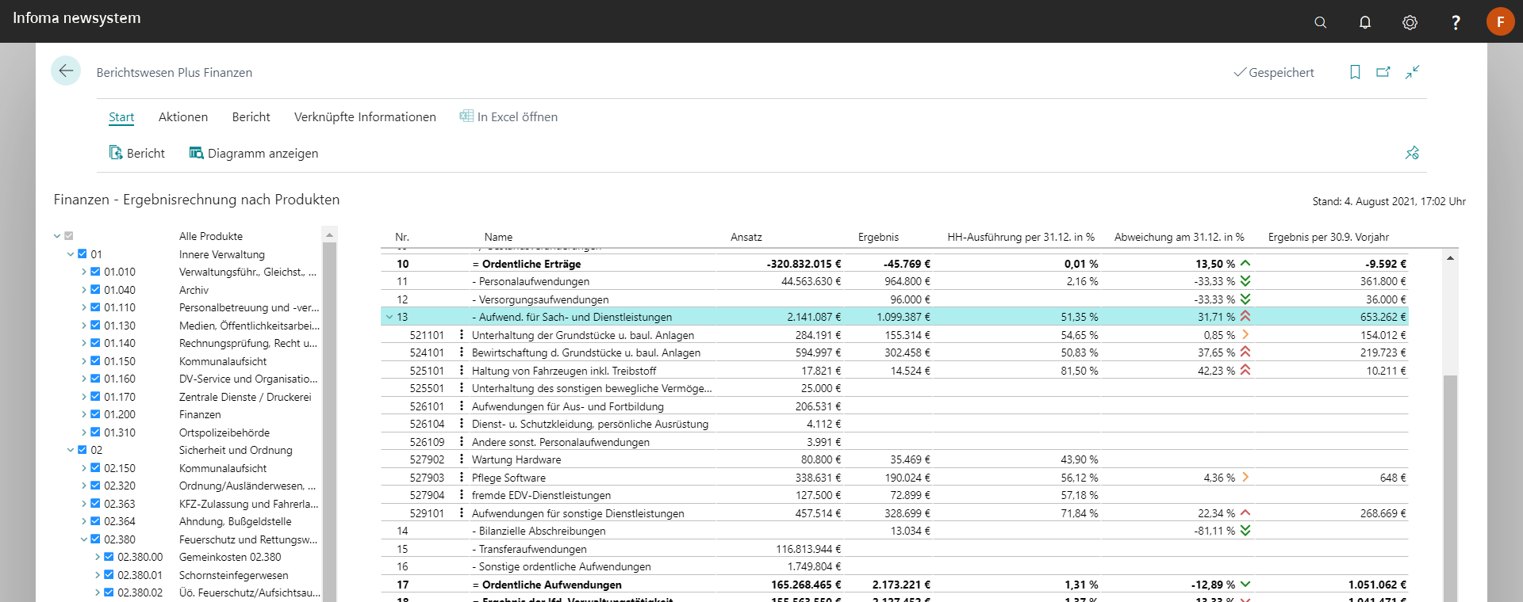
Task: Click Diagramm anzeigen button
Action: (254, 153)
